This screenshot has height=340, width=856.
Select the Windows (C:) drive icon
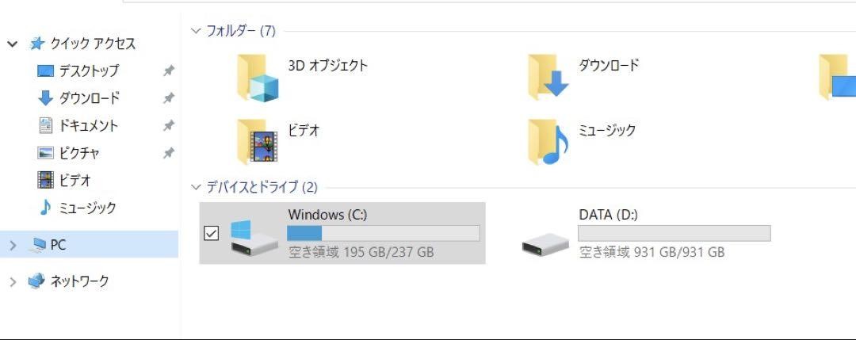pos(254,236)
